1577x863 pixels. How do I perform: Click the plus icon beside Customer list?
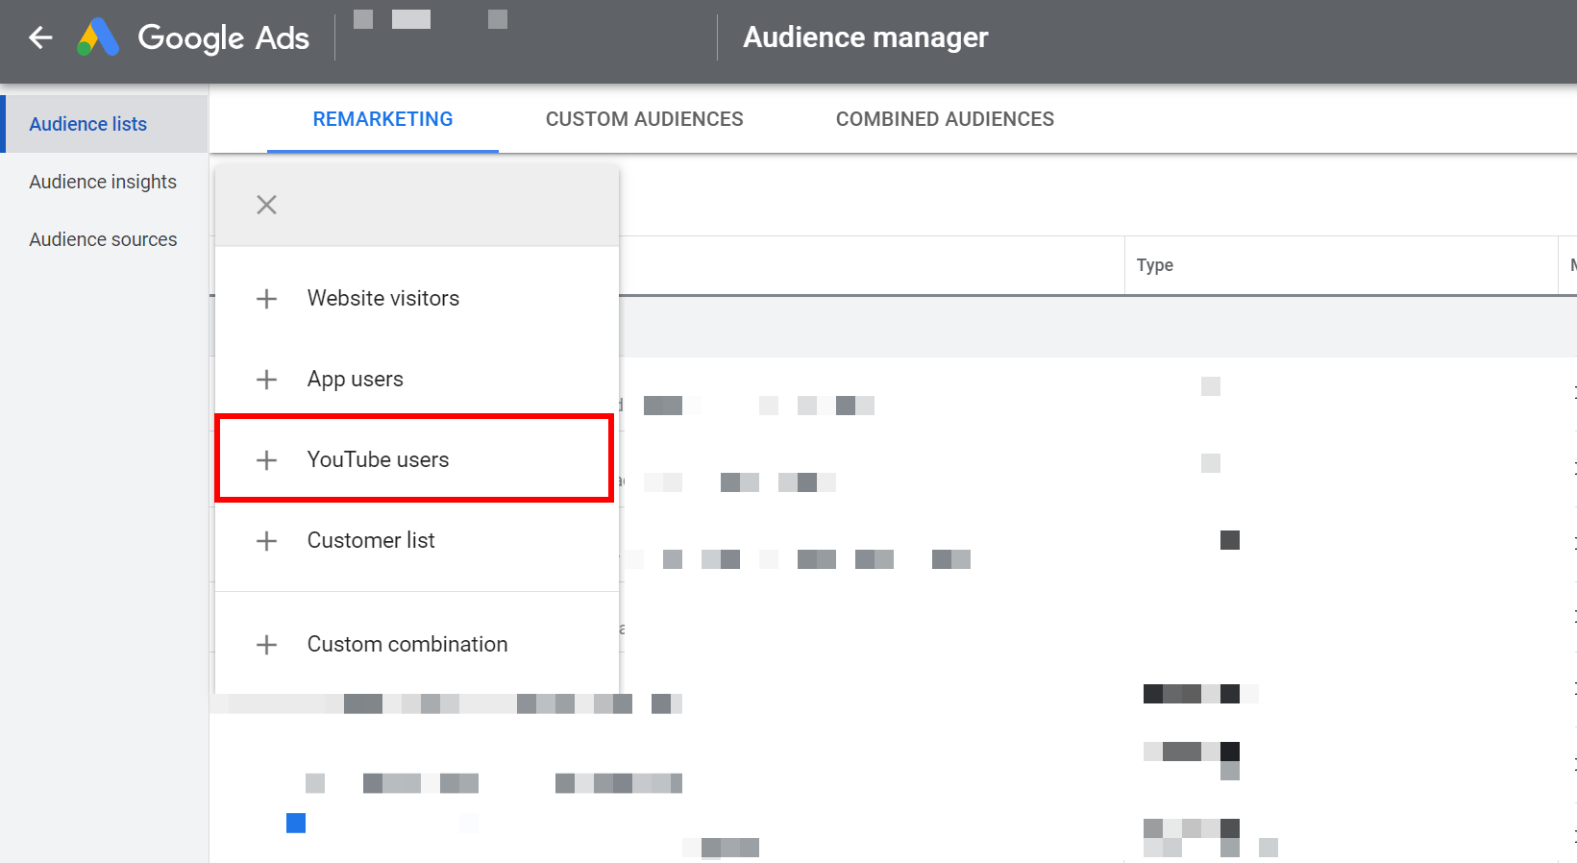click(x=266, y=541)
